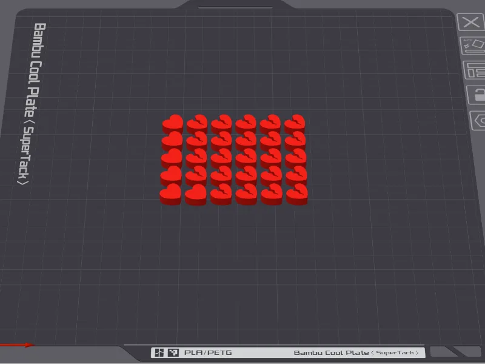
Task: Click the plate handle notch at top
Action: click(x=235, y=5)
